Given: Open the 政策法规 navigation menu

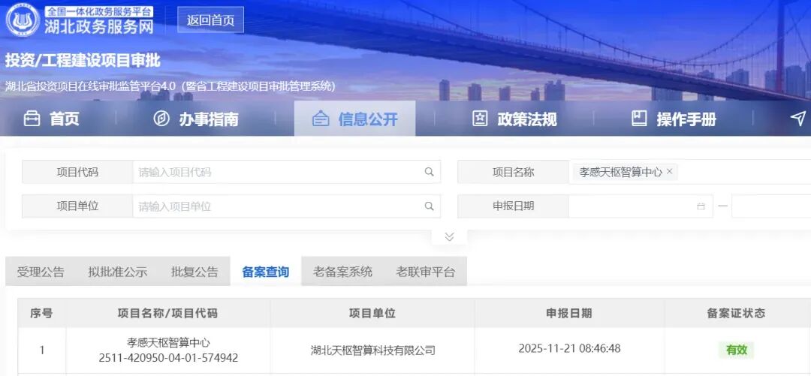Looking at the screenshot, I should [514, 119].
